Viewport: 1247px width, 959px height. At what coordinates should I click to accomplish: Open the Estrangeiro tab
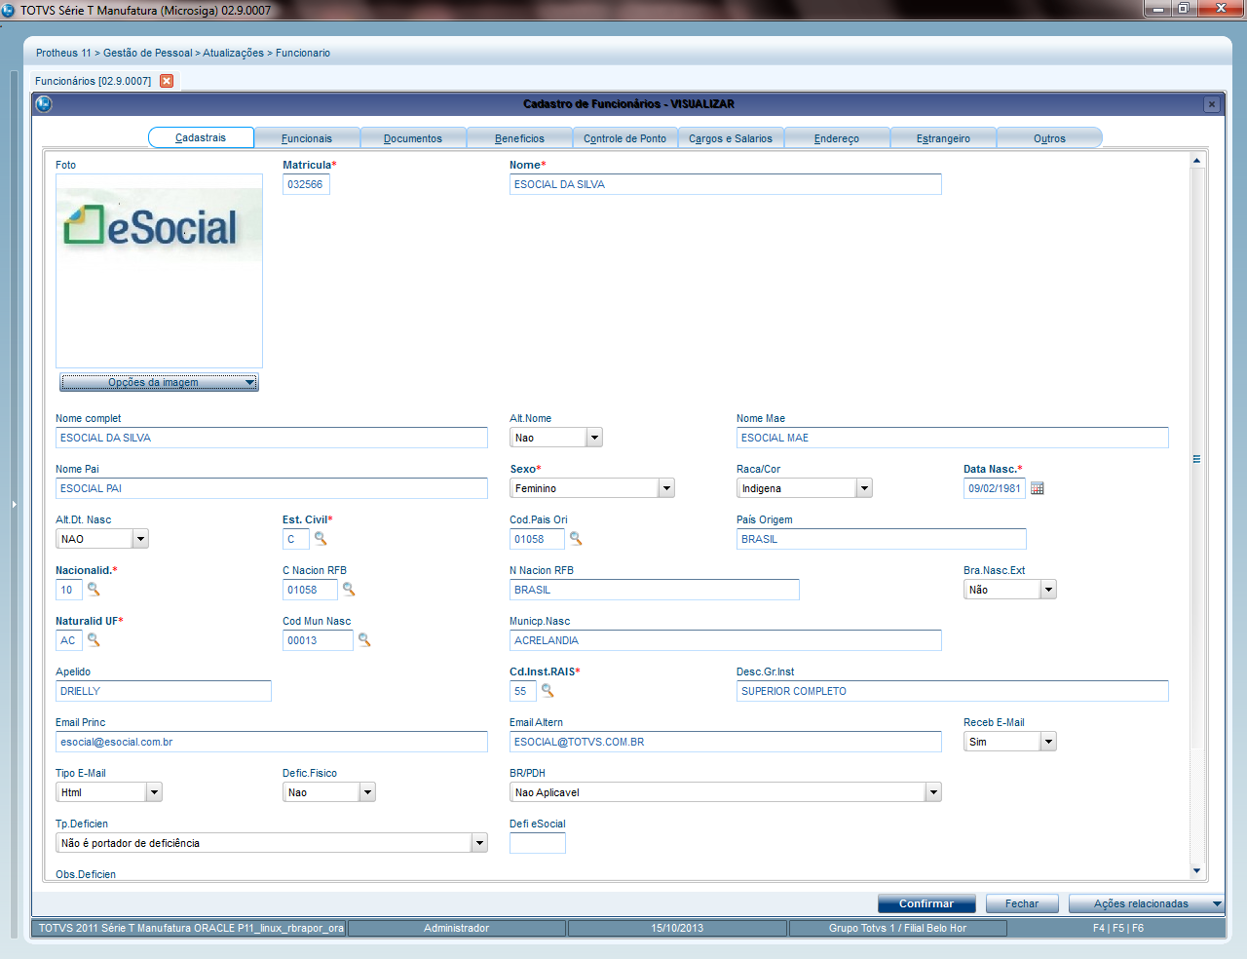click(943, 138)
